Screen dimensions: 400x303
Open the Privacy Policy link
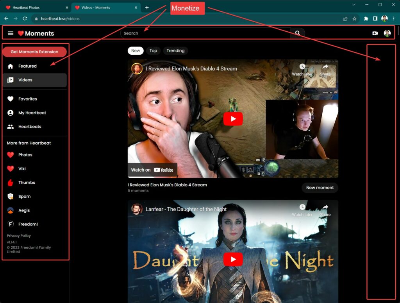click(19, 236)
